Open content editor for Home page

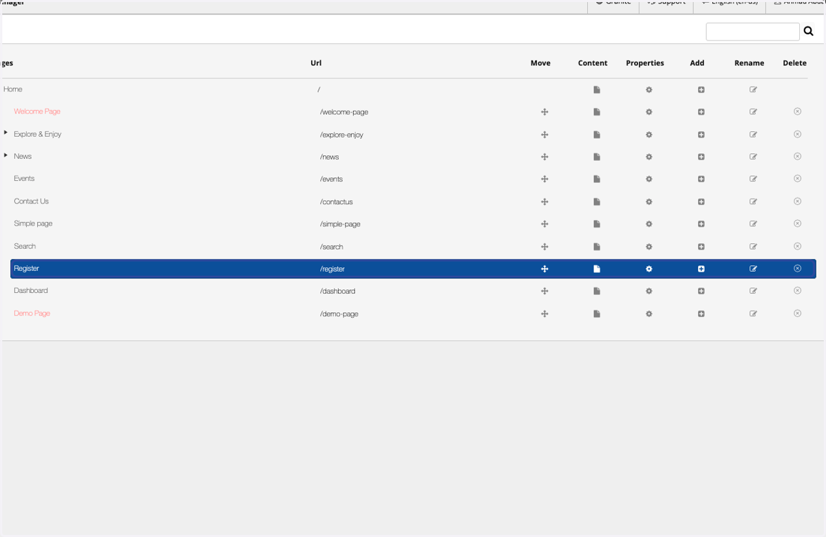pos(597,89)
